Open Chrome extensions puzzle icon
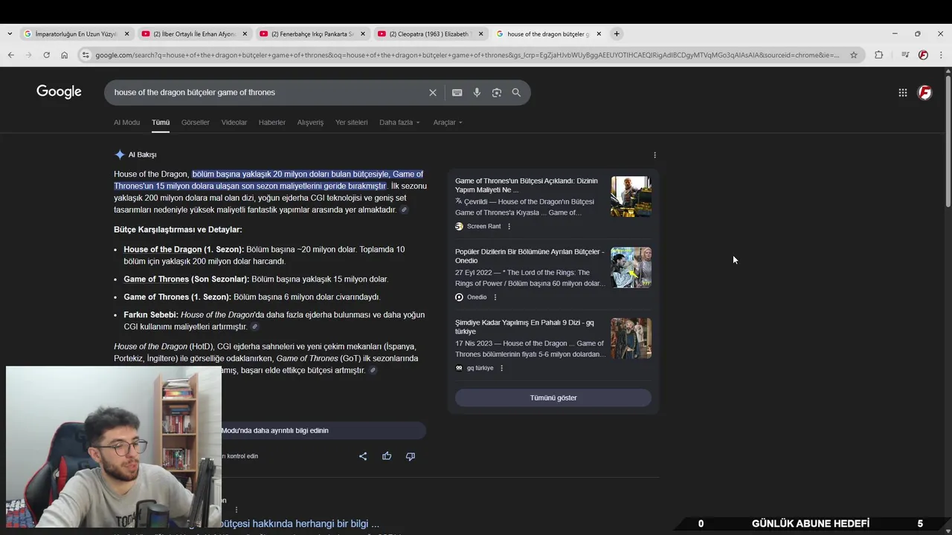The height and width of the screenshot is (535, 952). click(878, 55)
